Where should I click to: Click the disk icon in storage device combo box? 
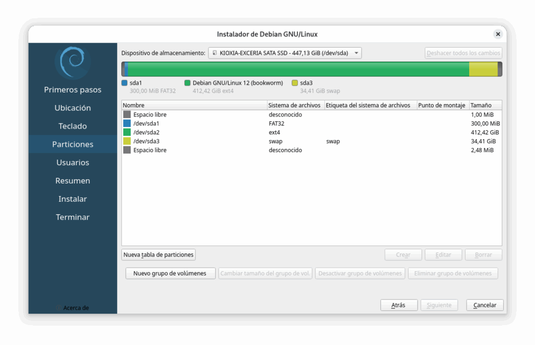click(215, 53)
